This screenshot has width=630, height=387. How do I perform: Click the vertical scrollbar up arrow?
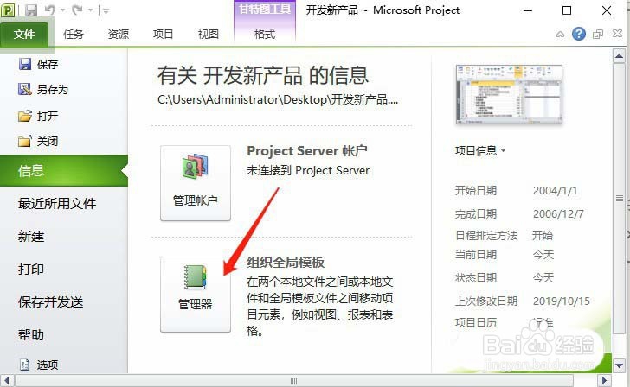click(619, 56)
